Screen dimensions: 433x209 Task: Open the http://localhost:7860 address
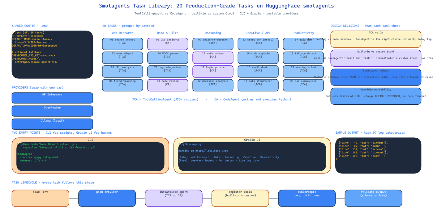pyautogui.click(x=212, y=151)
